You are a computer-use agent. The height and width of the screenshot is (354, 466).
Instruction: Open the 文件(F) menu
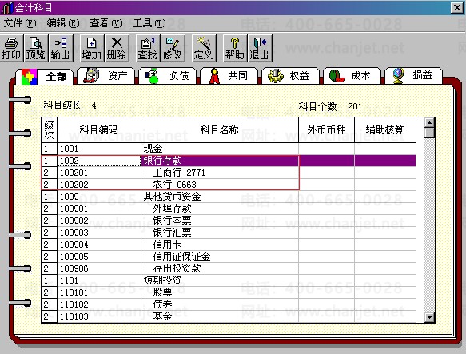20,23
